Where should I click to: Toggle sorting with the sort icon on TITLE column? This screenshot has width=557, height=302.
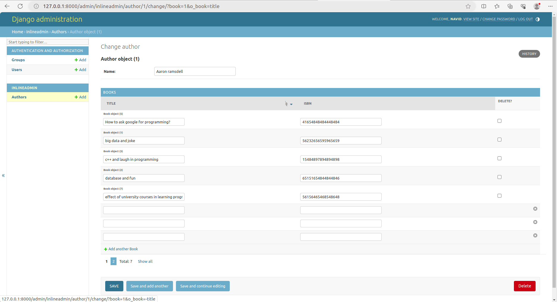tap(286, 104)
